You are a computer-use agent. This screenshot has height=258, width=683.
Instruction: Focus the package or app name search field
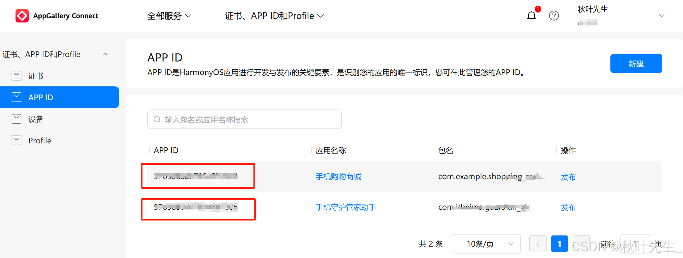click(x=244, y=119)
